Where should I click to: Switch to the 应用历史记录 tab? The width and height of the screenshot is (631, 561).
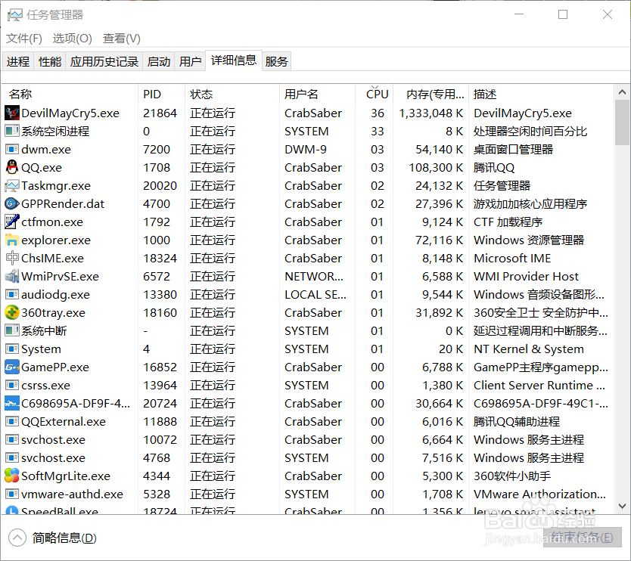[x=104, y=61]
